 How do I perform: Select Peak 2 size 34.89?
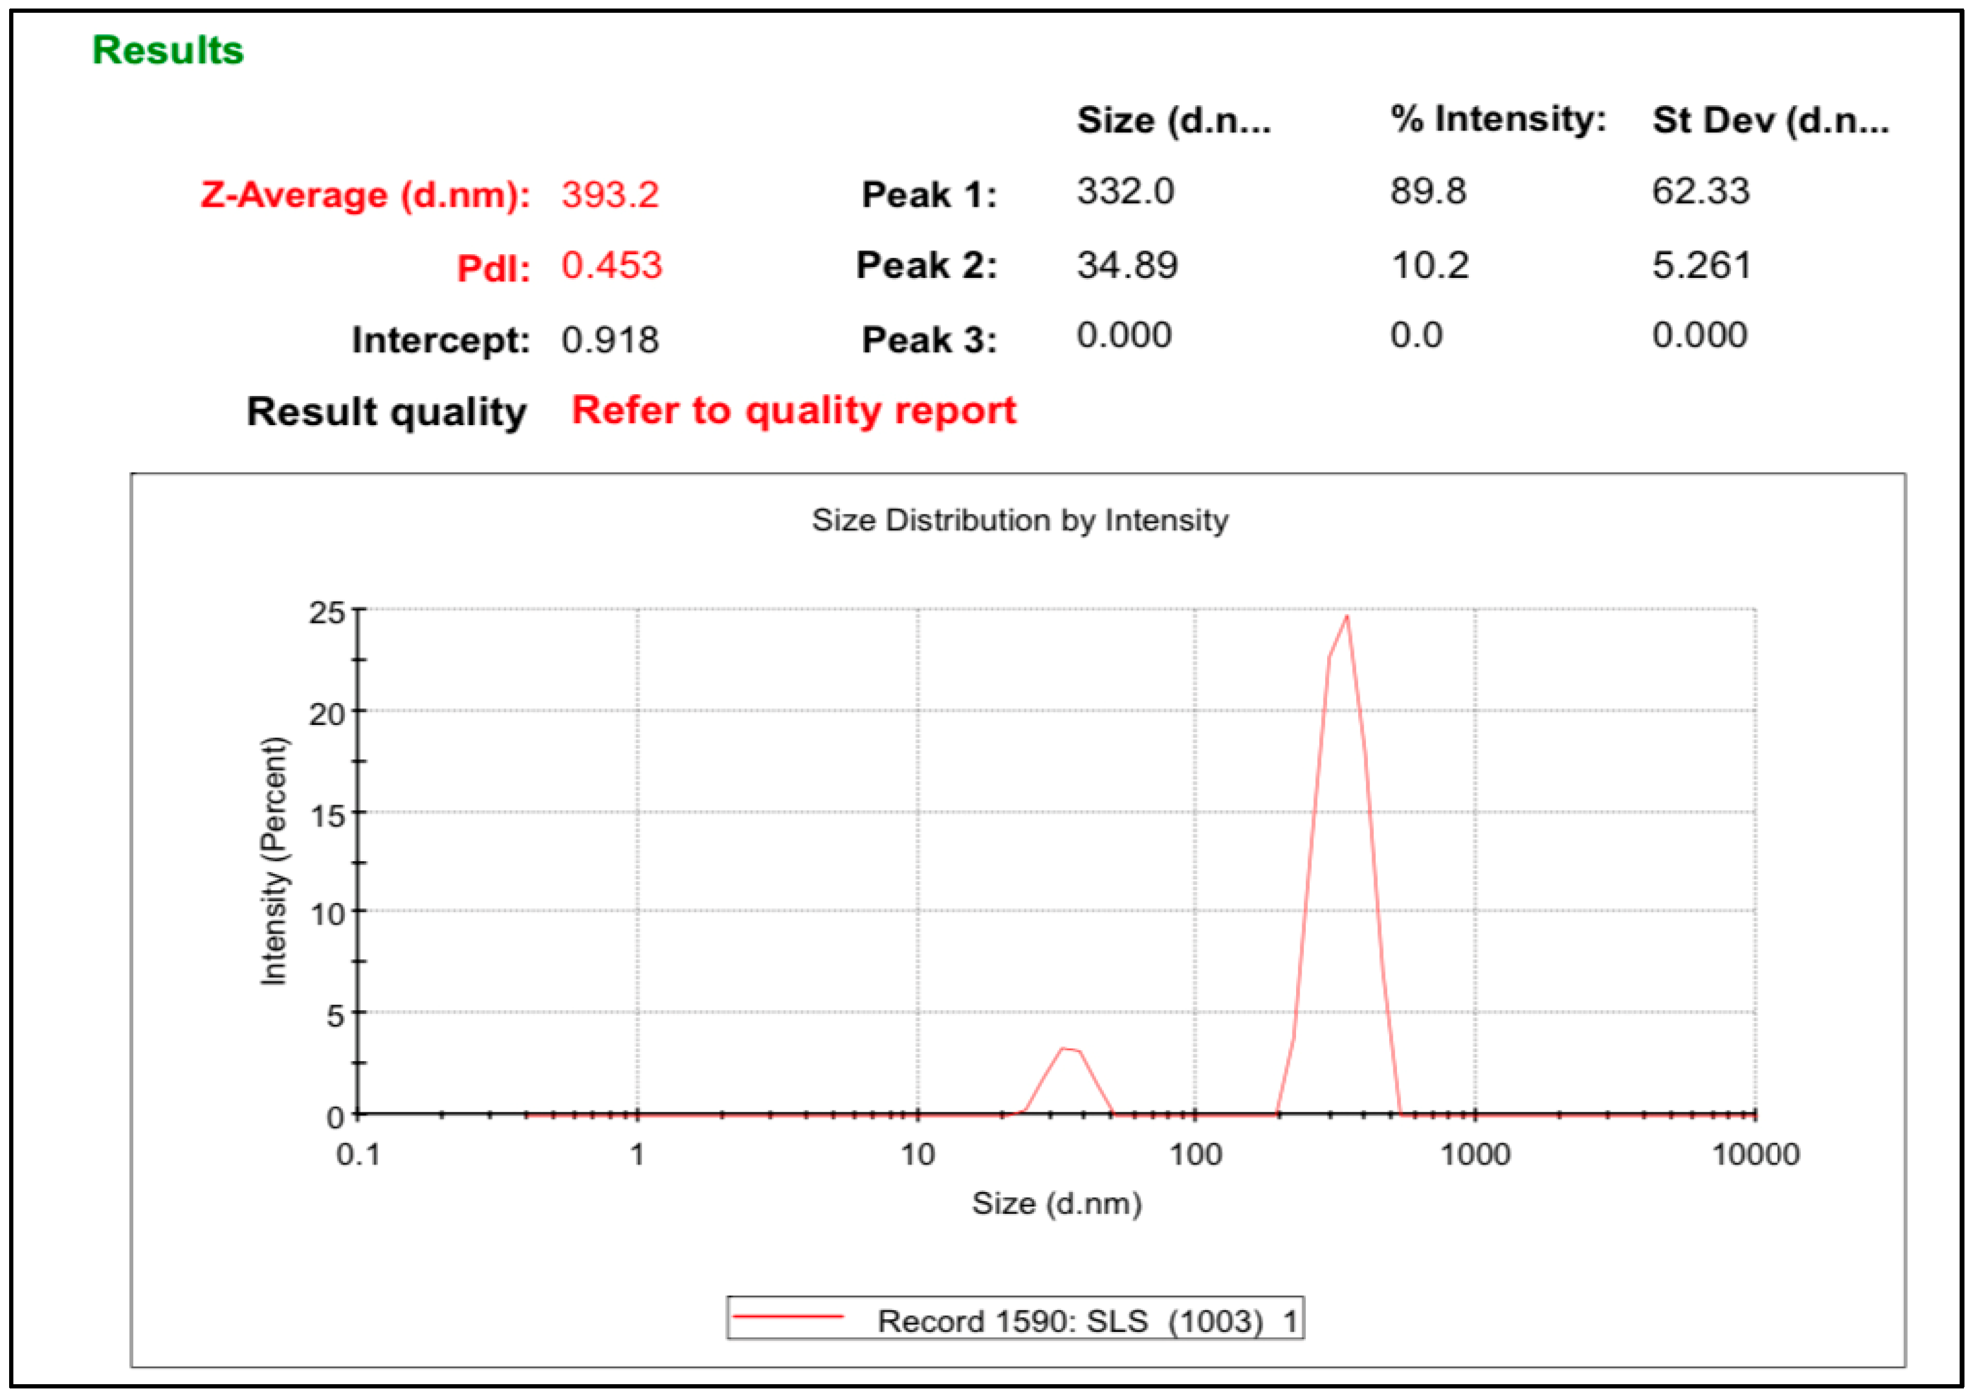[x=1126, y=265]
